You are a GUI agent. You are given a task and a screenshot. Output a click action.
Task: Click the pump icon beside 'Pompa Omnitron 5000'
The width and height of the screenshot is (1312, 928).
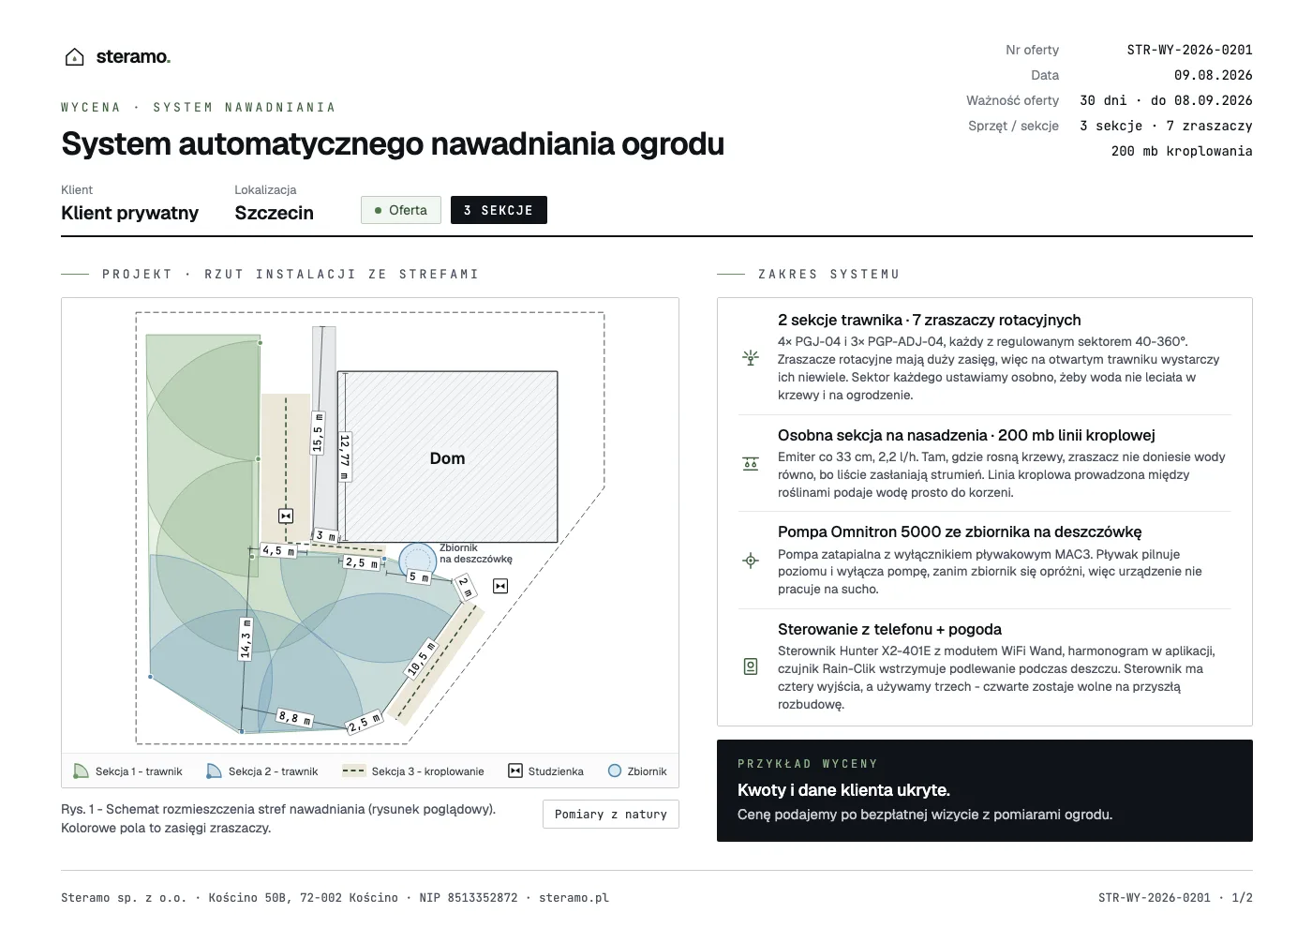(x=751, y=561)
